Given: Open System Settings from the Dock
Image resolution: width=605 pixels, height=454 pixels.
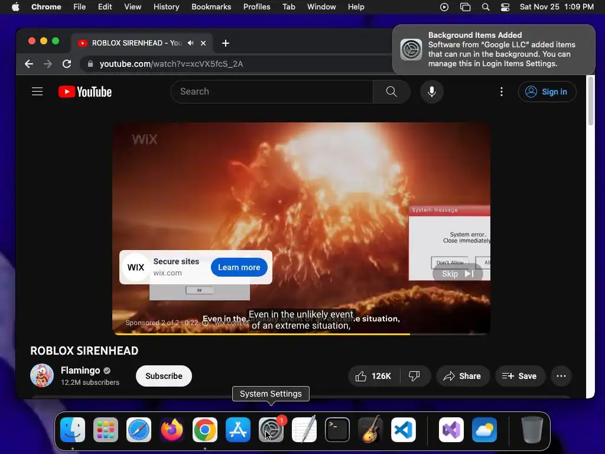Looking at the screenshot, I should click(271, 430).
